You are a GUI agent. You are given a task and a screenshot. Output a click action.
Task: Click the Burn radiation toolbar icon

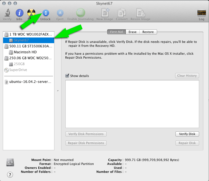point(31,13)
